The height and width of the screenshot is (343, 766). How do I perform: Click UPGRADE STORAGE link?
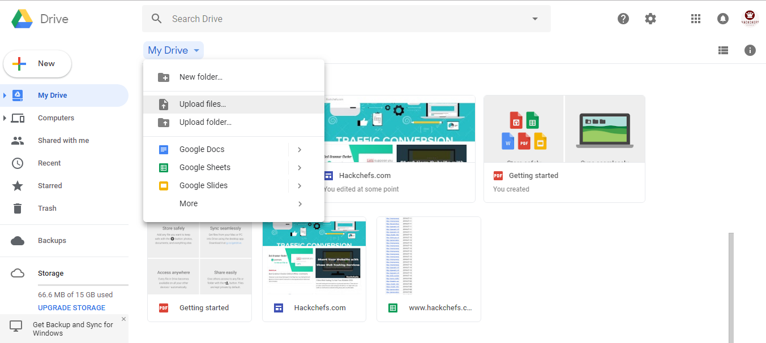click(71, 308)
